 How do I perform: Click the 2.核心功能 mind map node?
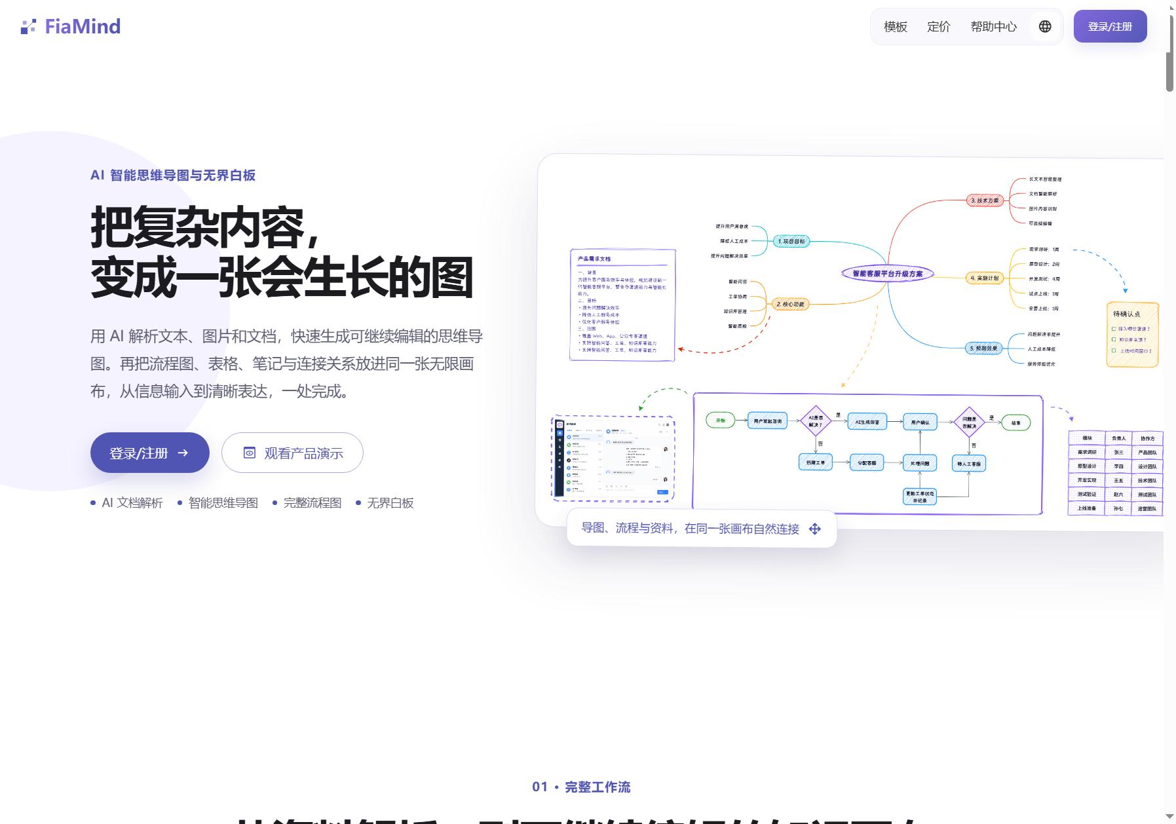pyautogui.click(x=790, y=304)
